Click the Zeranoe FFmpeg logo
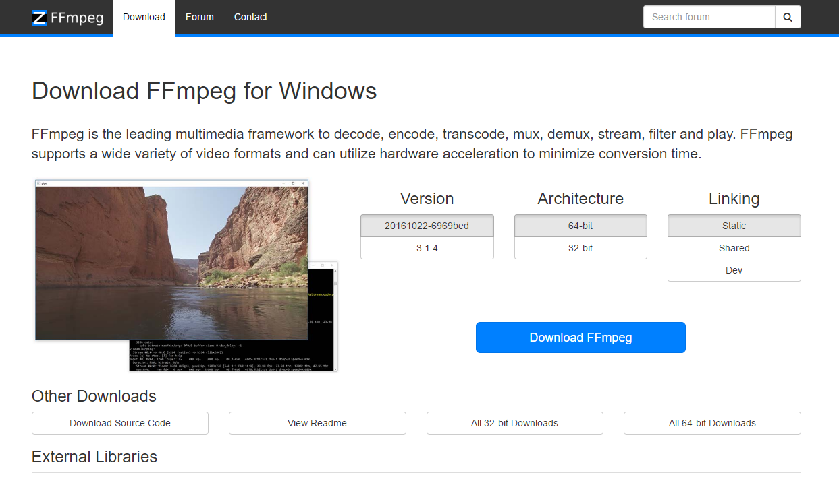Screen dimensions: 839x477 pyautogui.click(x=67, y=18)
